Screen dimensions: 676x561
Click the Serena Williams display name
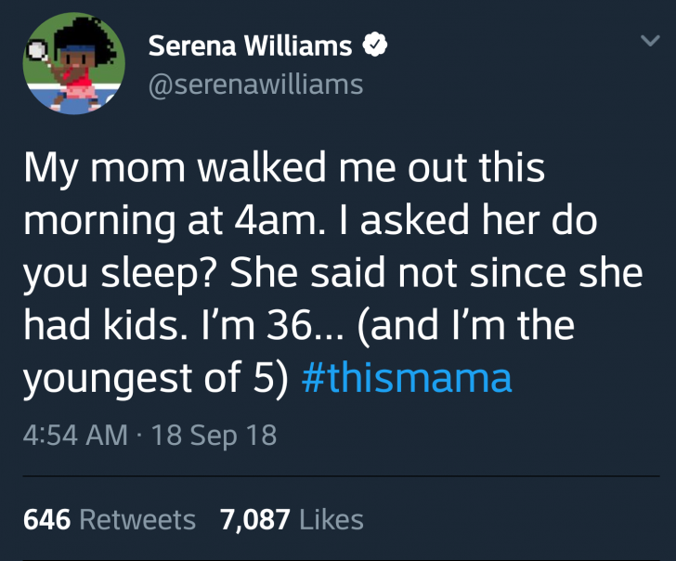coord(250,45)
